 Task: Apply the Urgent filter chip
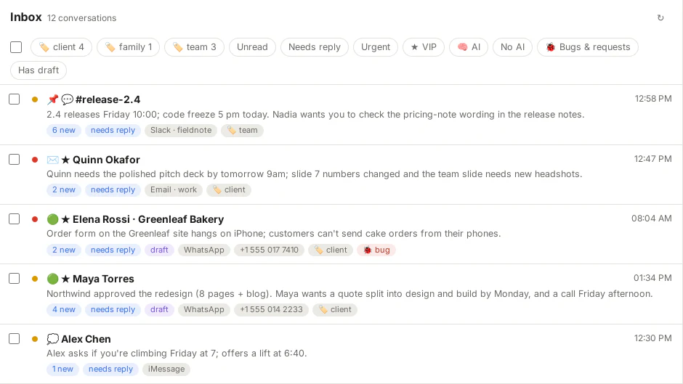pyautogui.click(x=376, y=47)
